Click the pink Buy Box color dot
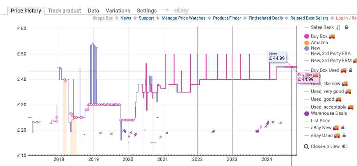This screenshot has width=357, height=166. 306,36
